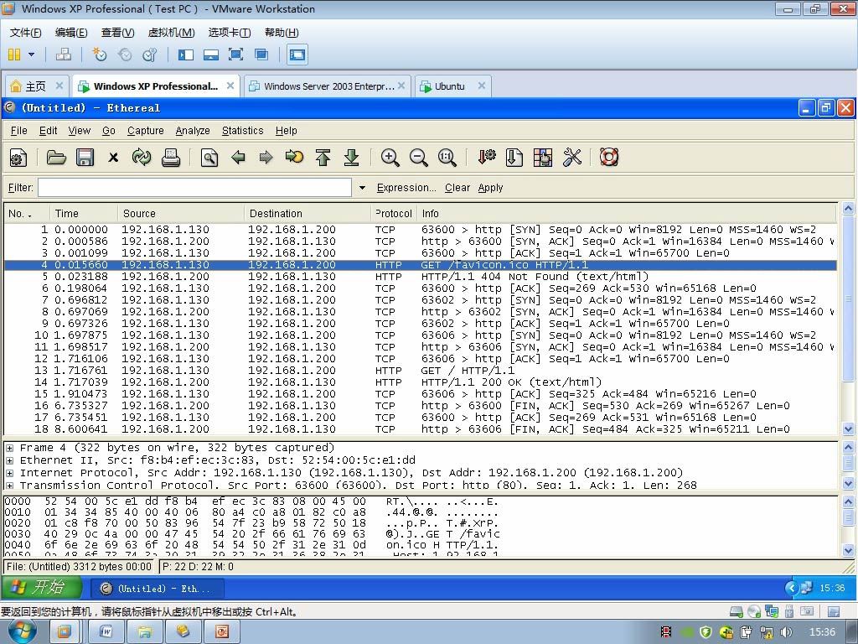
Task: Save the capture with the floppy disk icon
Action: (85, 158)
